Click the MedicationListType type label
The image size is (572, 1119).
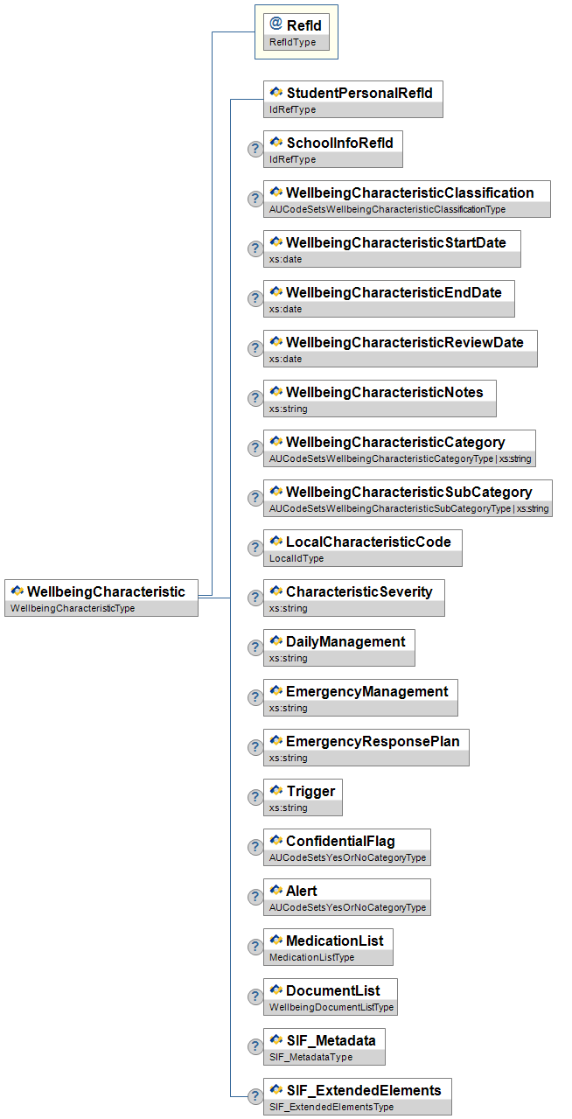(312, 957)
